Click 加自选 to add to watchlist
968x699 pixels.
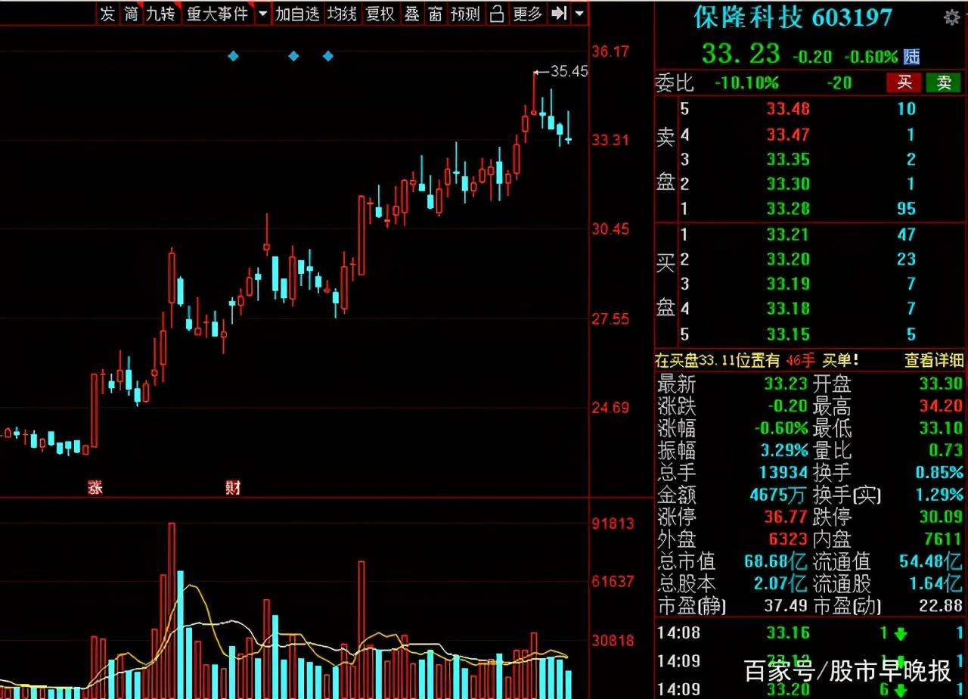click(297, 14)
